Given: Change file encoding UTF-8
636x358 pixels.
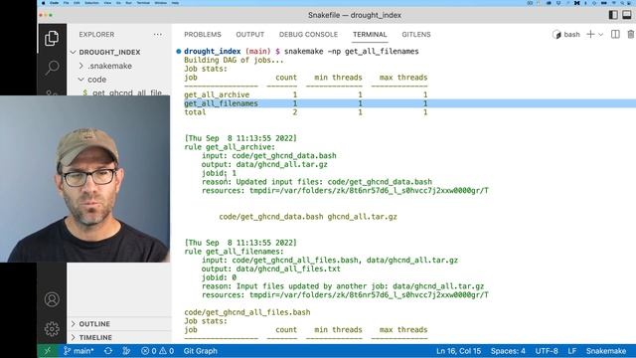Looking at the screenshot, I should (547, 351).
